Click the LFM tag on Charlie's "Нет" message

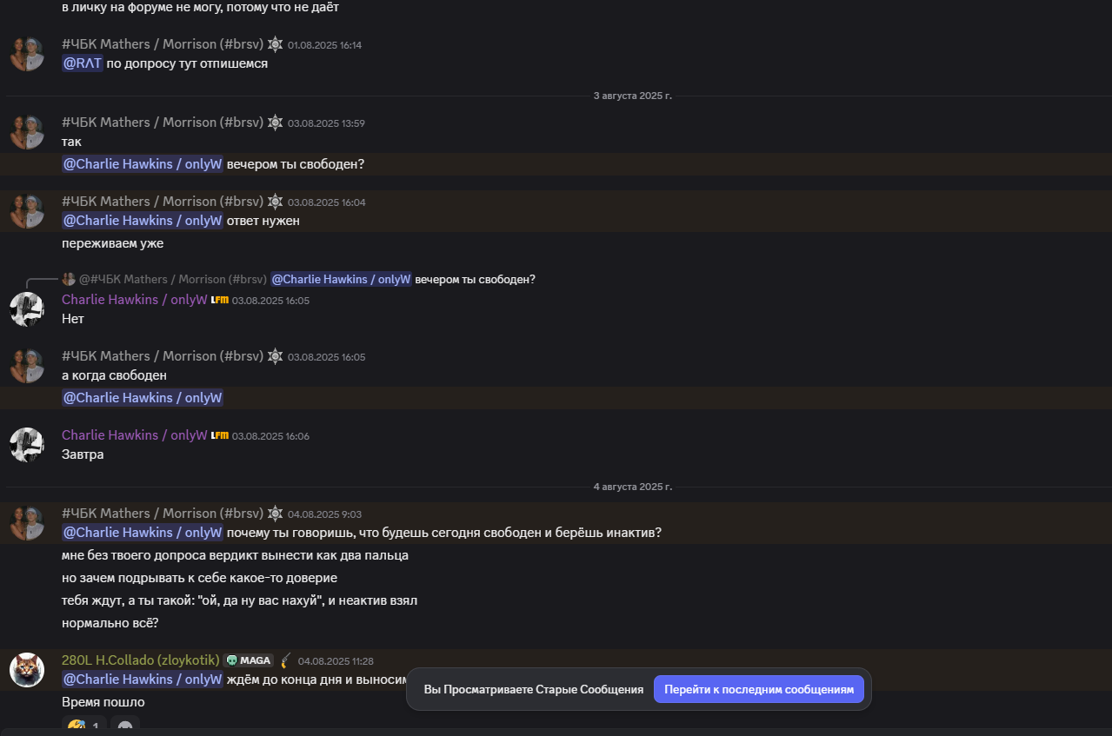[220, 300]
